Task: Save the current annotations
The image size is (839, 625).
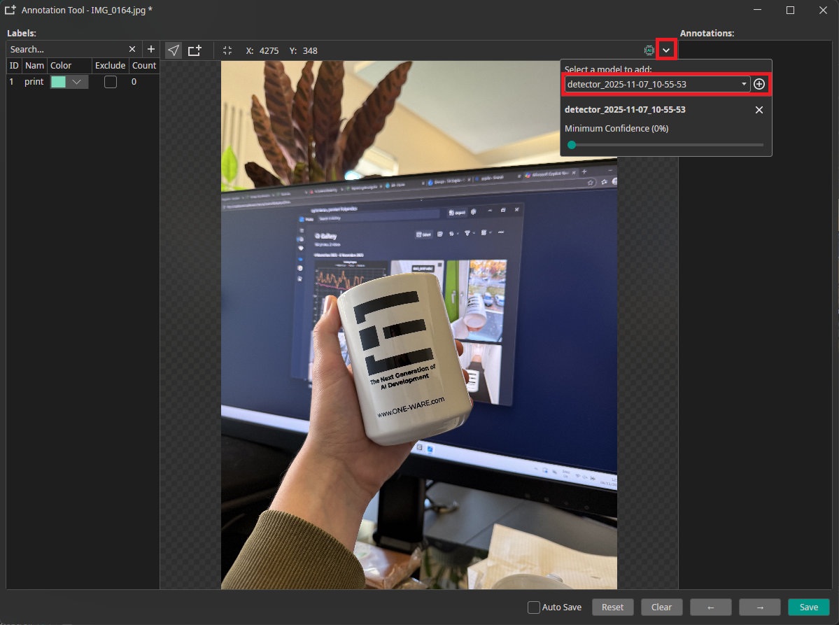Action: click(808, 607)
